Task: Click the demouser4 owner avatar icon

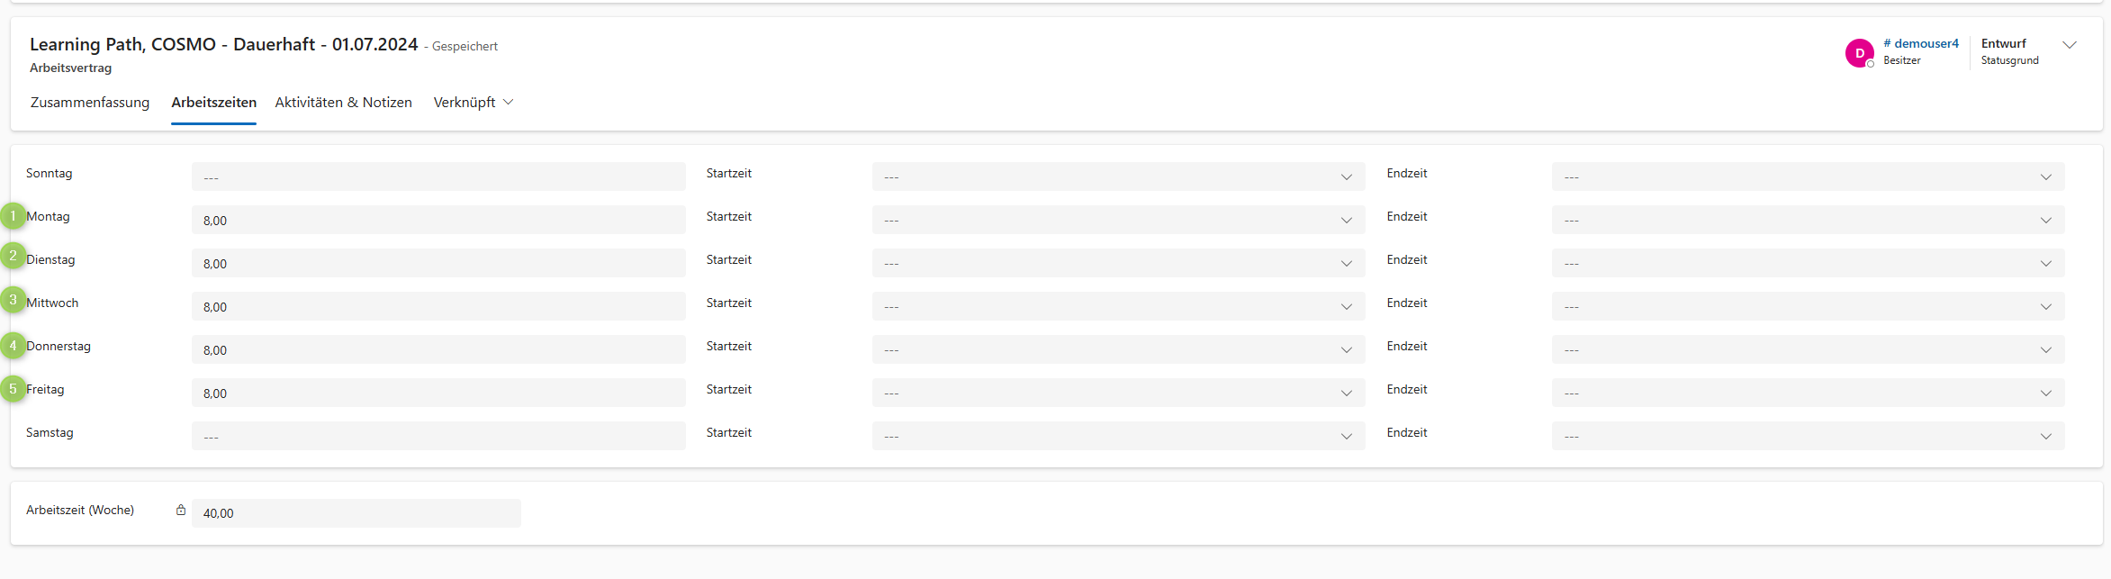Action: tap(1859, 53)
